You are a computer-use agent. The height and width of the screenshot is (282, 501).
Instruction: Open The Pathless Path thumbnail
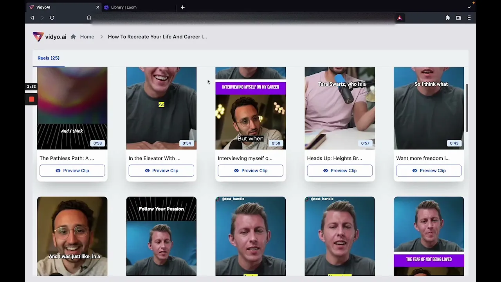click(x=72, y=108)
